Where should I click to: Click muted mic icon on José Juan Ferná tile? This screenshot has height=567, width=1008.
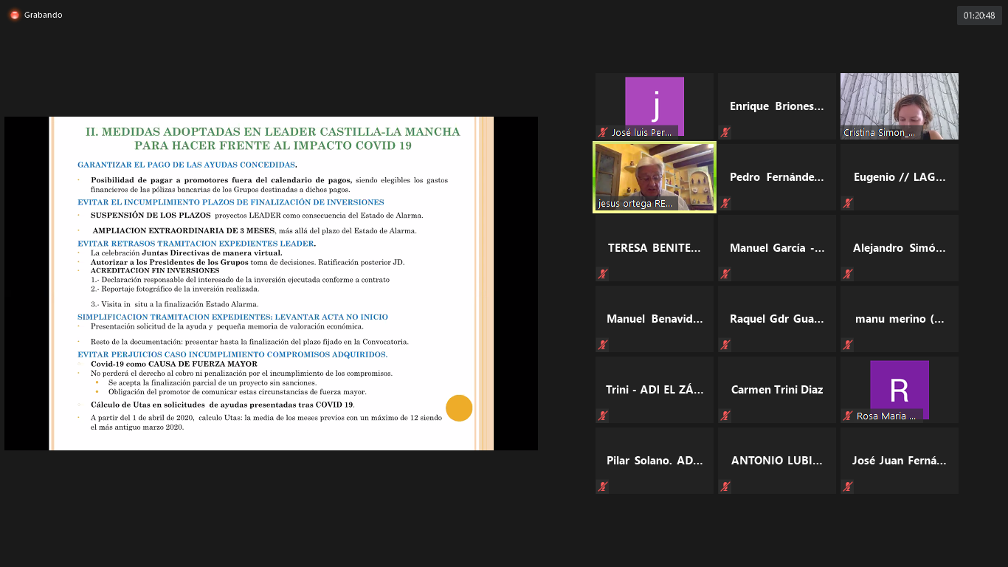click(848, 487)
